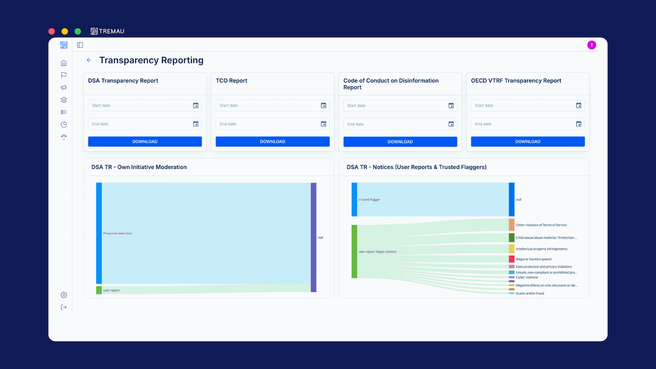Open the calendar picker for DSA Start date
The height and width of the screenshot is (369, 656).
196,106
